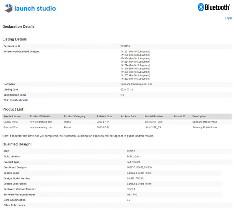Click the launch studio title text
Viewport: 234px width, 210px height.
35,8
